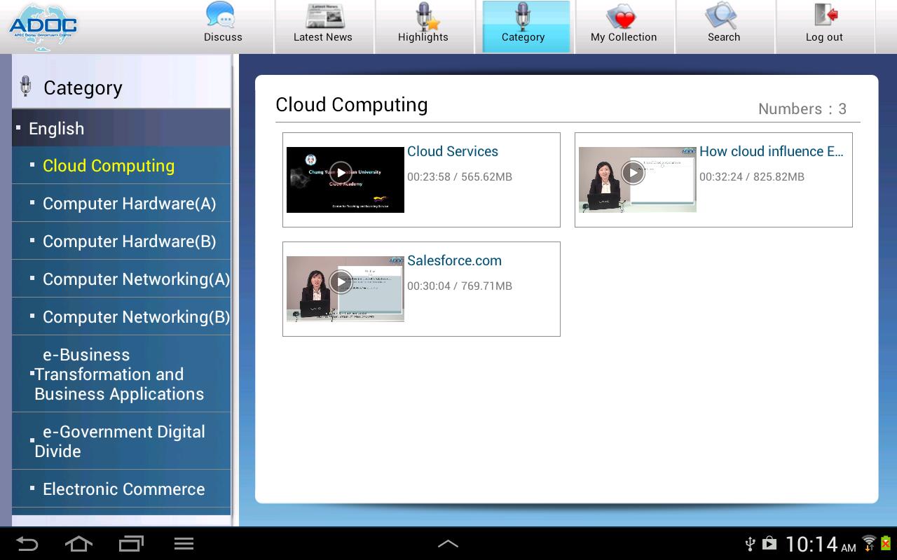
Task: Click 00:30:04 / 769.71MB duration text
Action: pos(460,286)
